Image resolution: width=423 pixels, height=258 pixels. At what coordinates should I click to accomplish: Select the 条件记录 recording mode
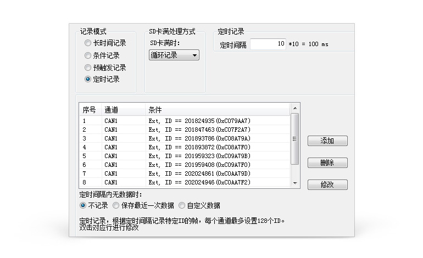(88, 55)
